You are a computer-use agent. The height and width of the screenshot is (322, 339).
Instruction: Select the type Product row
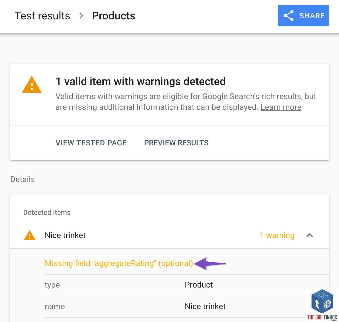(187, 285)
